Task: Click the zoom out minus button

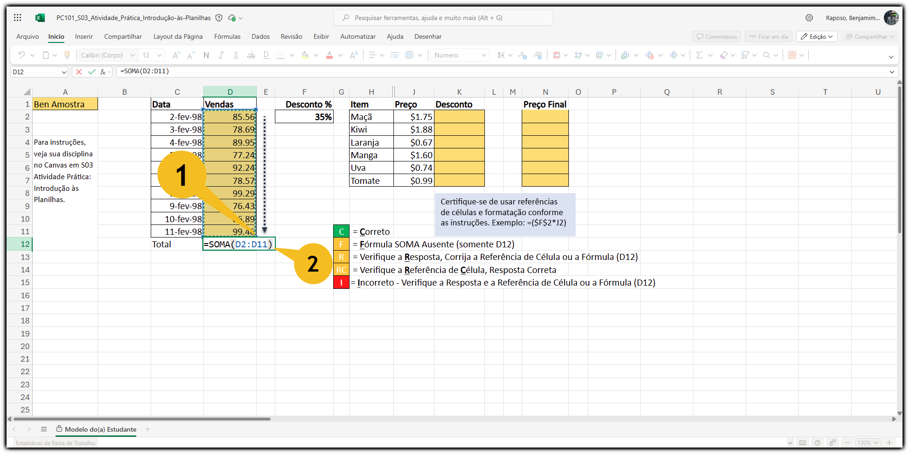Action: (x=847, y=442)
